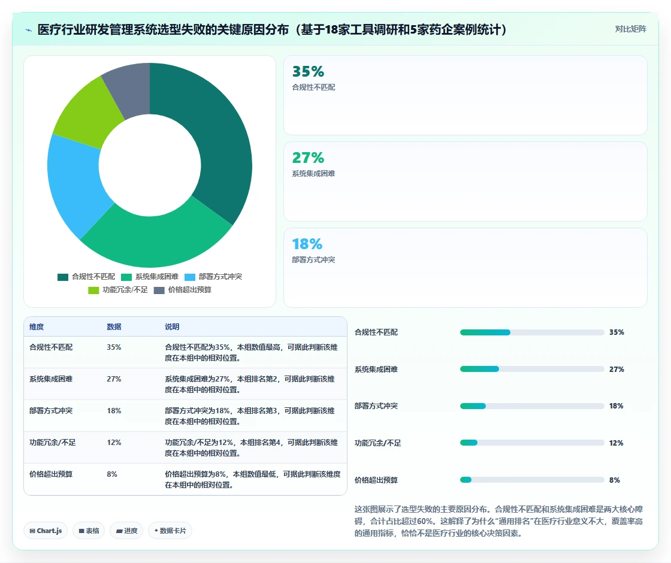Screen dimensions: 671x563
Task: Click the 数据卡片 tag chip
Action: (170, 531)
